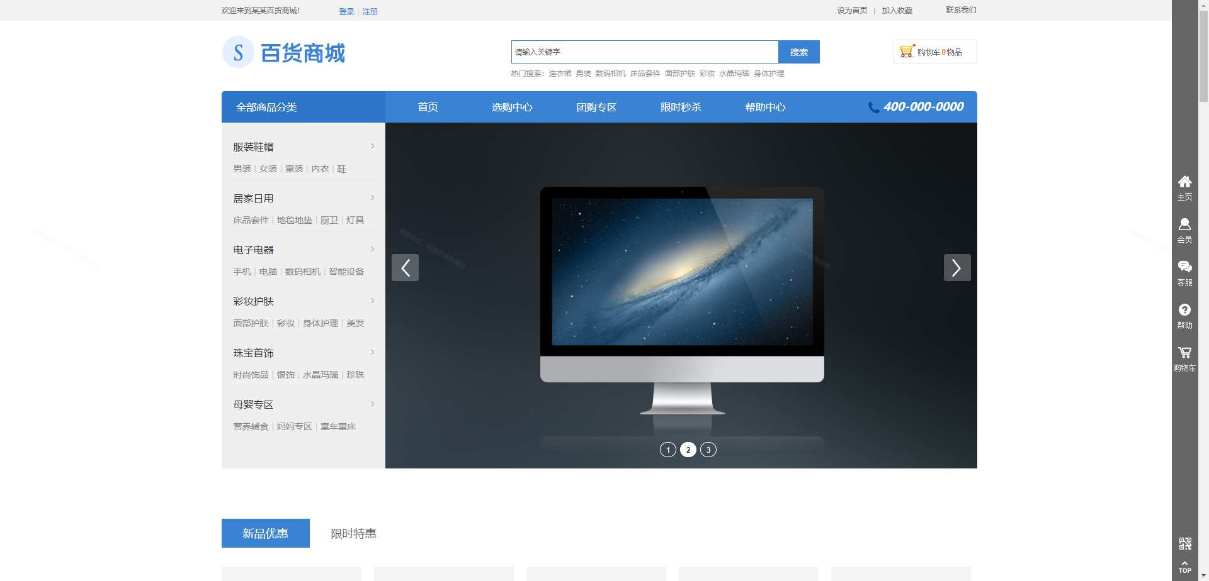Open the 童车童床 subcategory link
Screen dimensions: 1209x581
click(338, 426)
